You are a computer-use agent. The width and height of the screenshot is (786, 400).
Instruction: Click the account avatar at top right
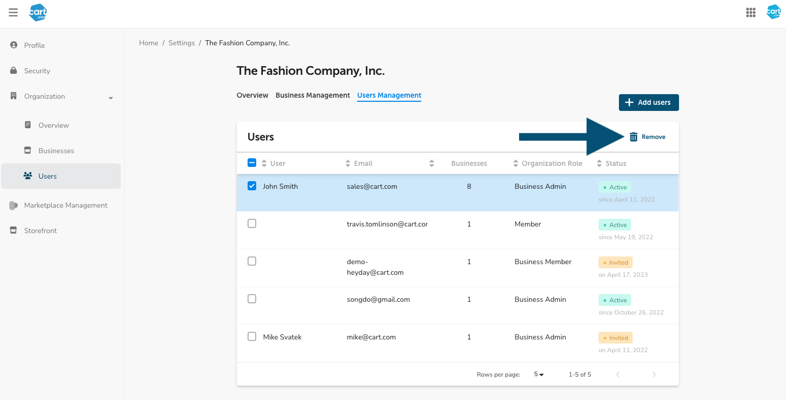click(x=773, y=12)
